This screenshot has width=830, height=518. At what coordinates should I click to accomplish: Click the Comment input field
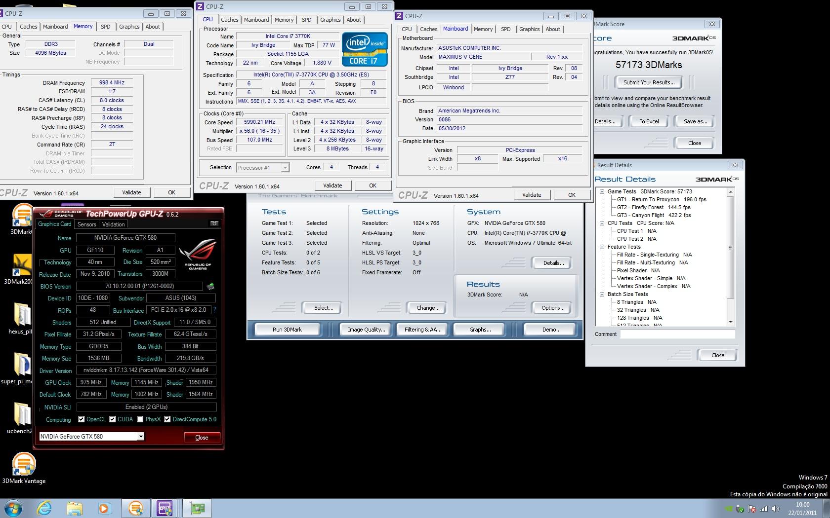coord(678,334)
